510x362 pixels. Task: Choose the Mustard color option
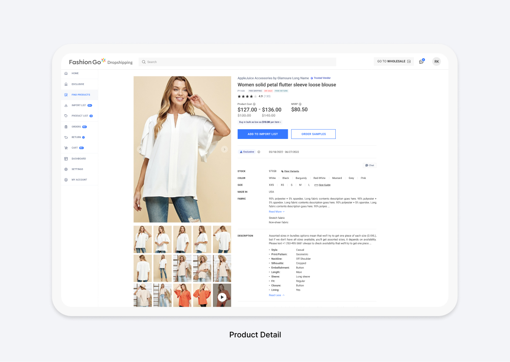click(x=337, y=178)
